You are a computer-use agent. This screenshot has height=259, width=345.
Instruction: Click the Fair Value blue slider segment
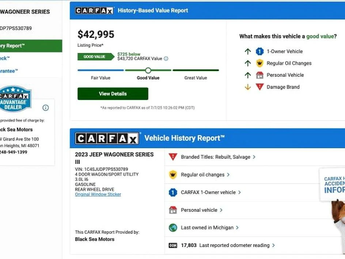101,70
